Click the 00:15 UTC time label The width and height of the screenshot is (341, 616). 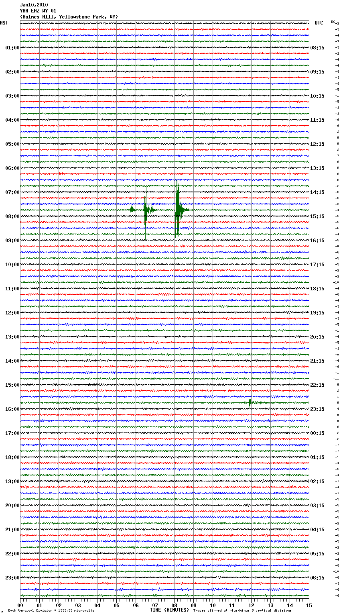(317, 433)
